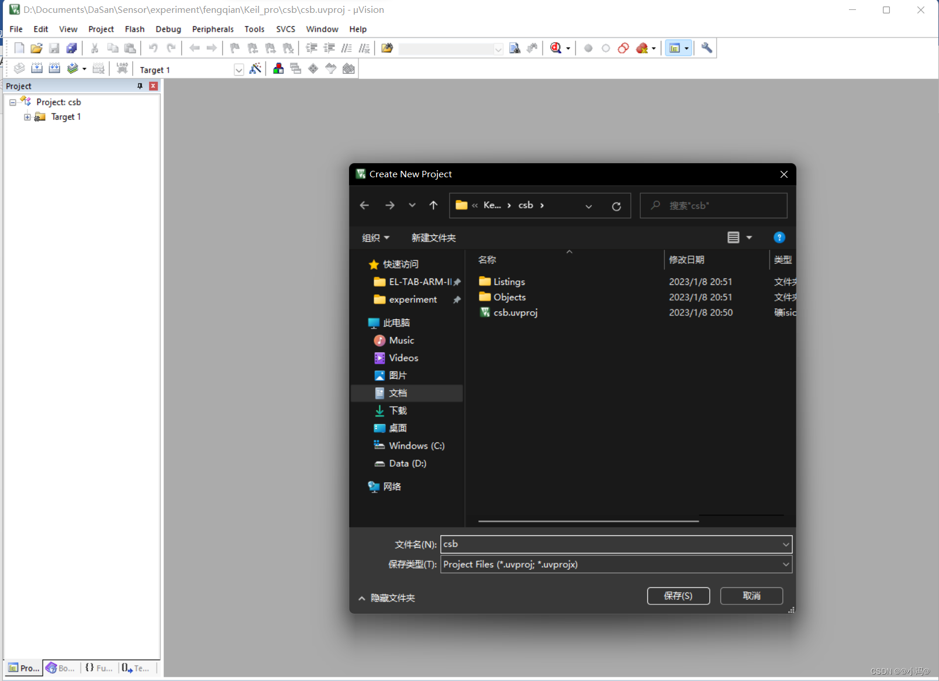This screenshot has width=939, height=681.
Task: Click the horizontal scrollbar in the file list
Action: pyautogui.click(x=588, y=521)
